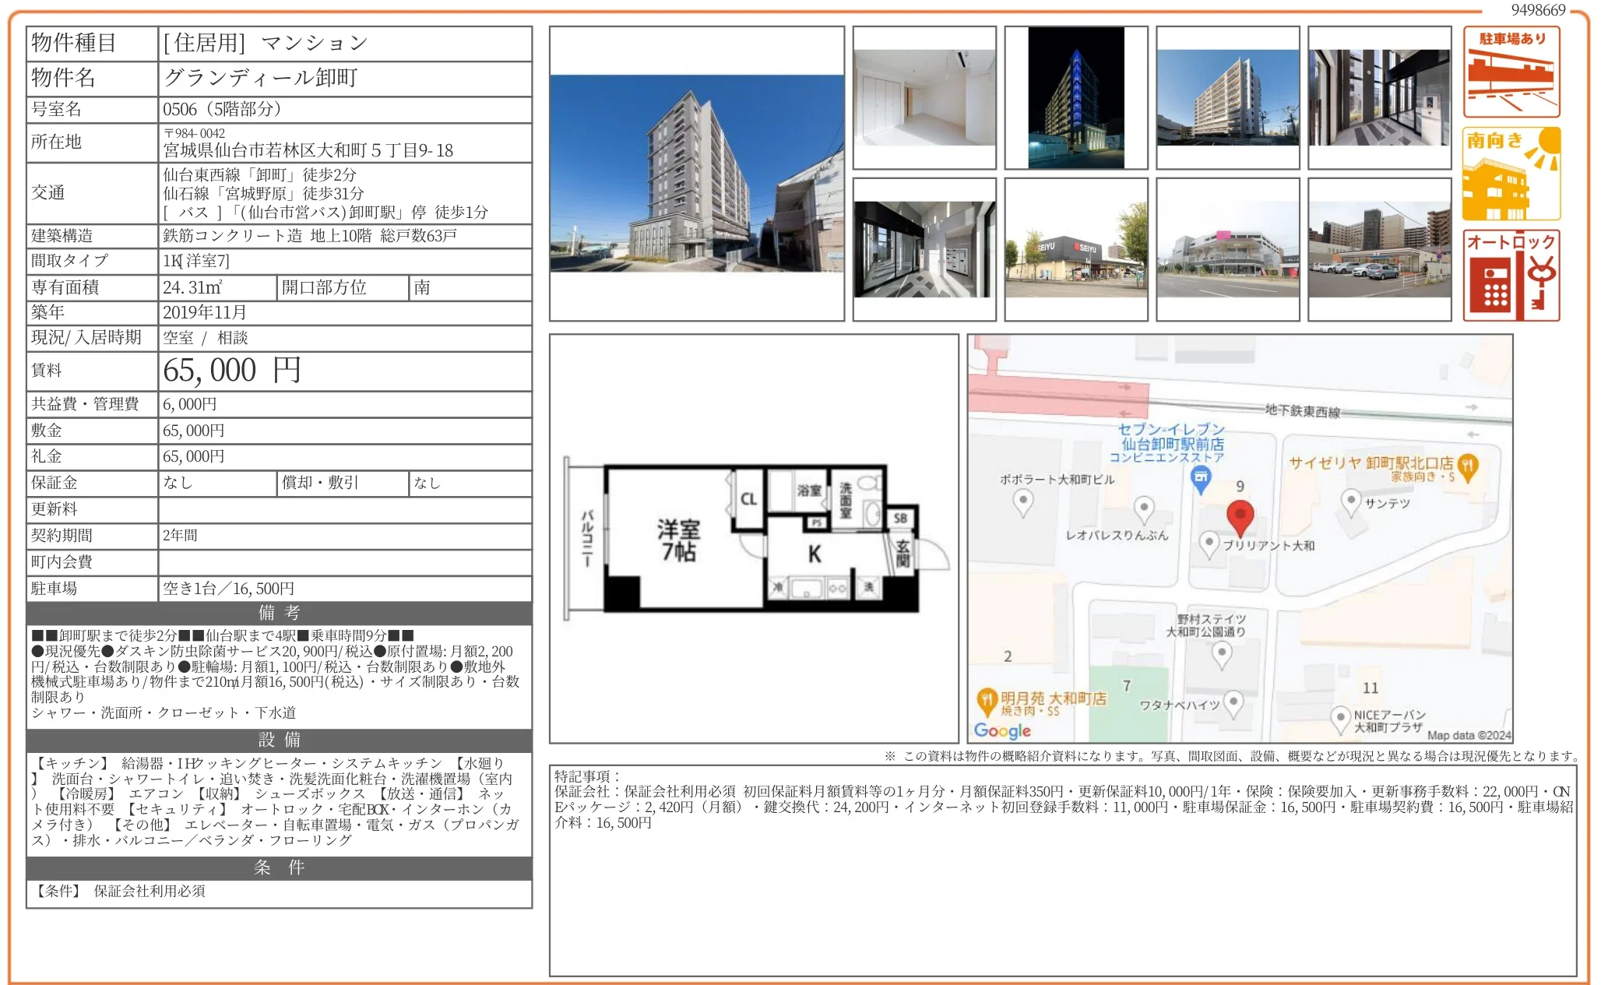This screenshot has width=1601, height=985.
Task: Open the angled apartment block exterior photo
Action: click(1228, 98)
